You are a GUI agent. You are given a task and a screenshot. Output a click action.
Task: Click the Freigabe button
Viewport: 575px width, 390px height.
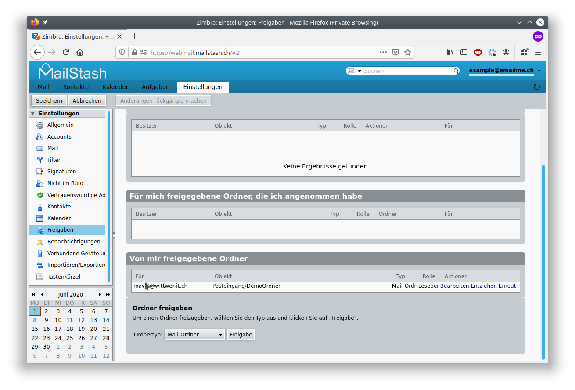point(241,335)
